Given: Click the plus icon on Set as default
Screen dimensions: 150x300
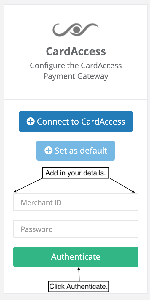Looking at the screenshot, I should point(48,151).
